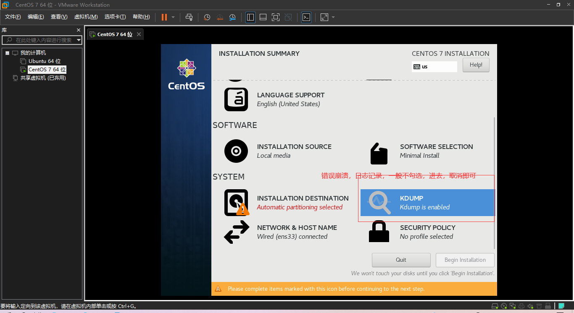Click the Help! button in installer
The height and width of the screenshot is (313, 574).
click(476, 65)
